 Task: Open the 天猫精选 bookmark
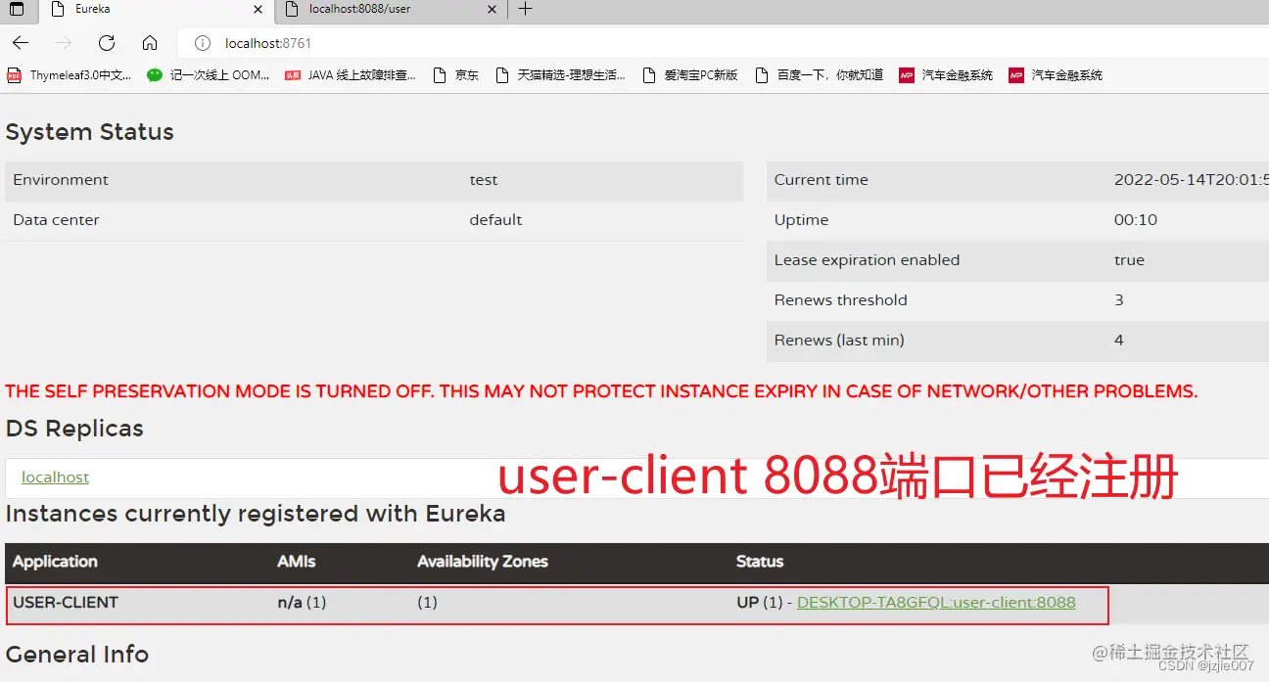click(561, 75)
